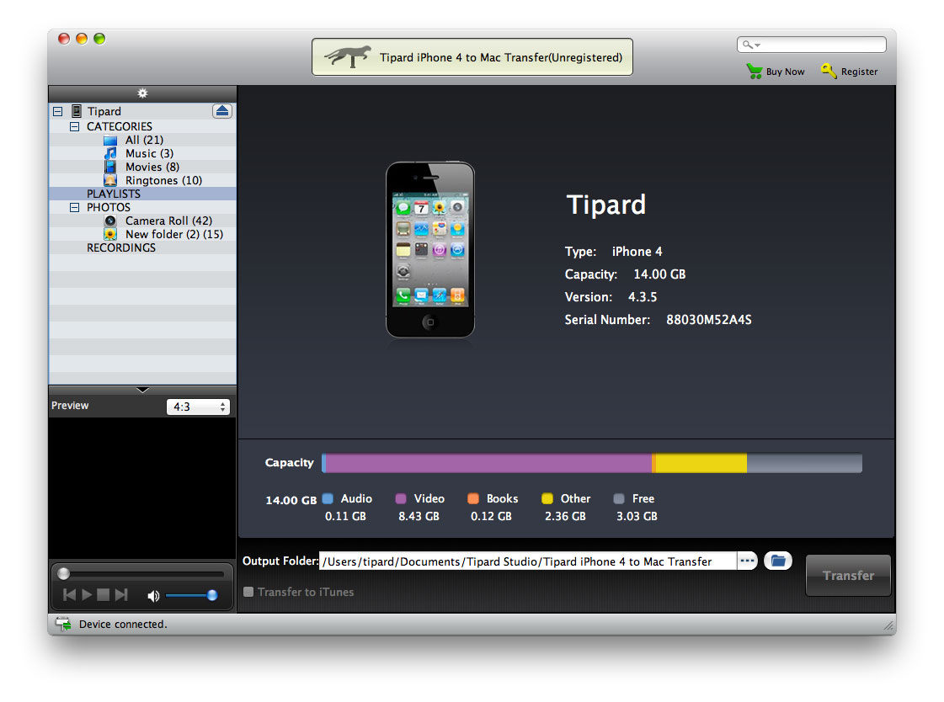Screen dimensions: 944x702
Task: Enable the Transfer to iTunes checkbox
Action: [248, 592]
